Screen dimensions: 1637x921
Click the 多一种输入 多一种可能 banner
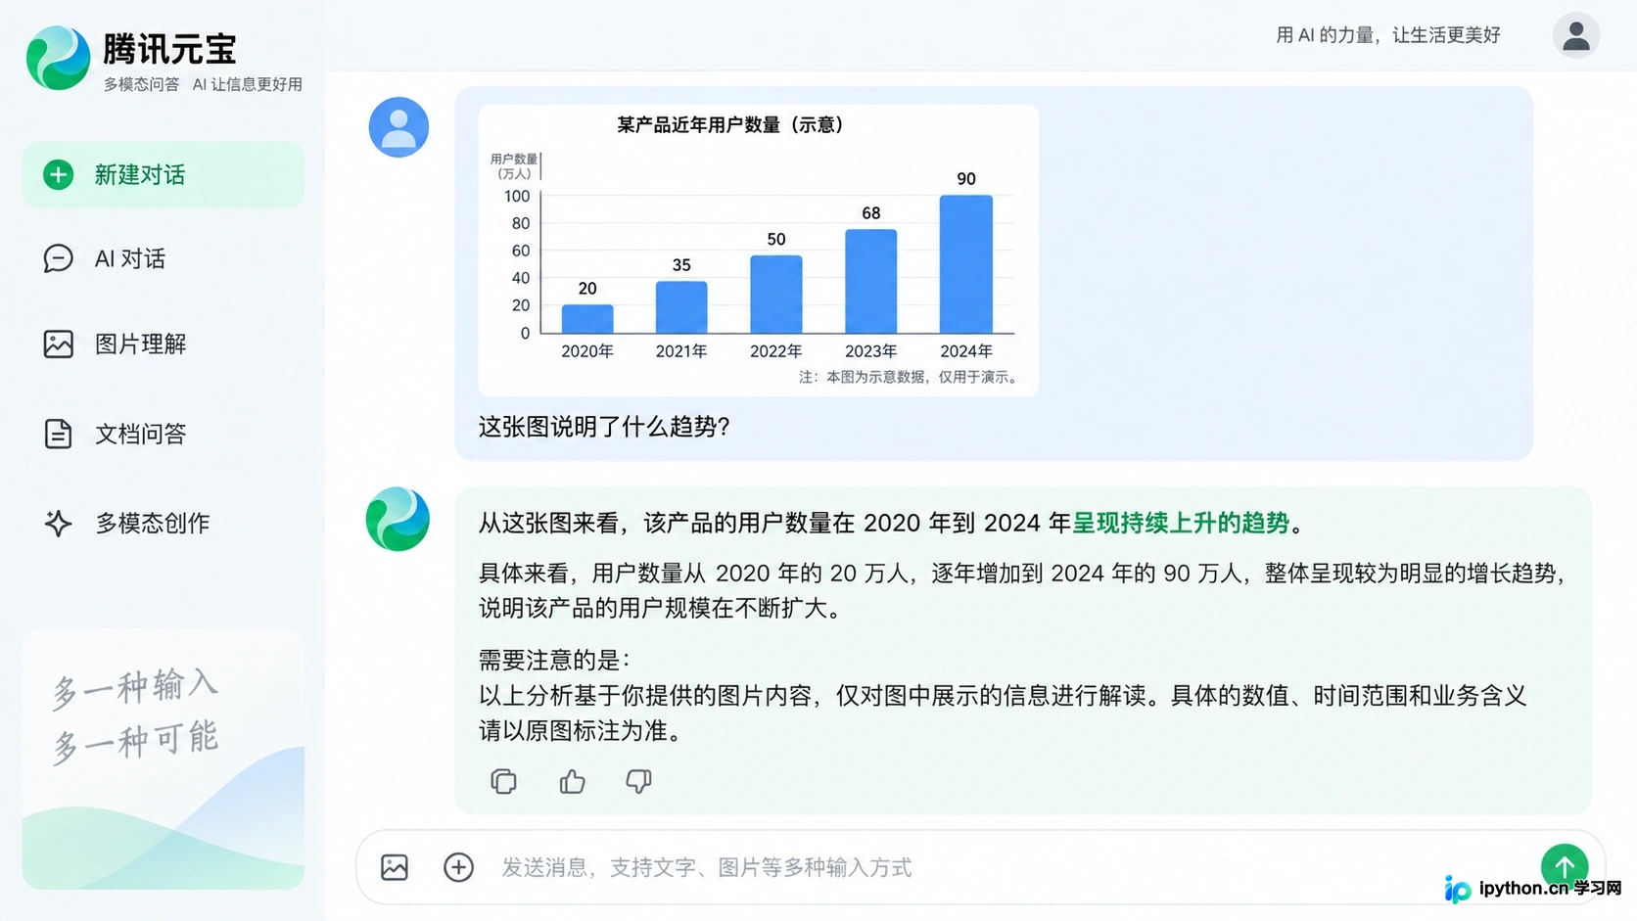(164, 760)
